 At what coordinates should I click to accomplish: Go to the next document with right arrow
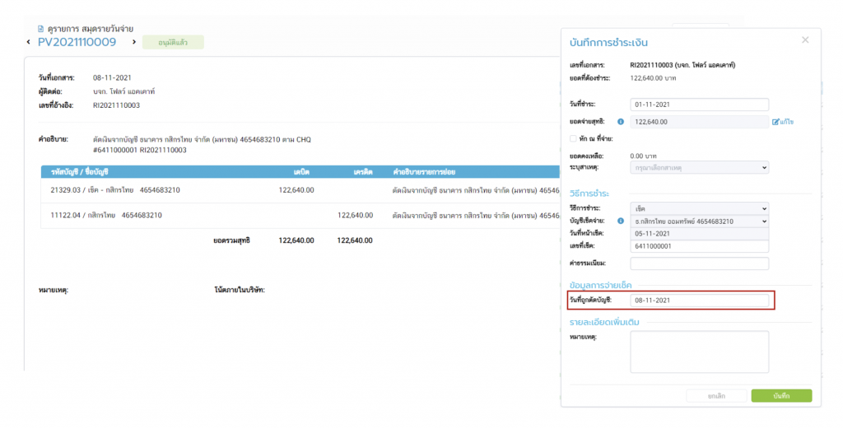134,42
